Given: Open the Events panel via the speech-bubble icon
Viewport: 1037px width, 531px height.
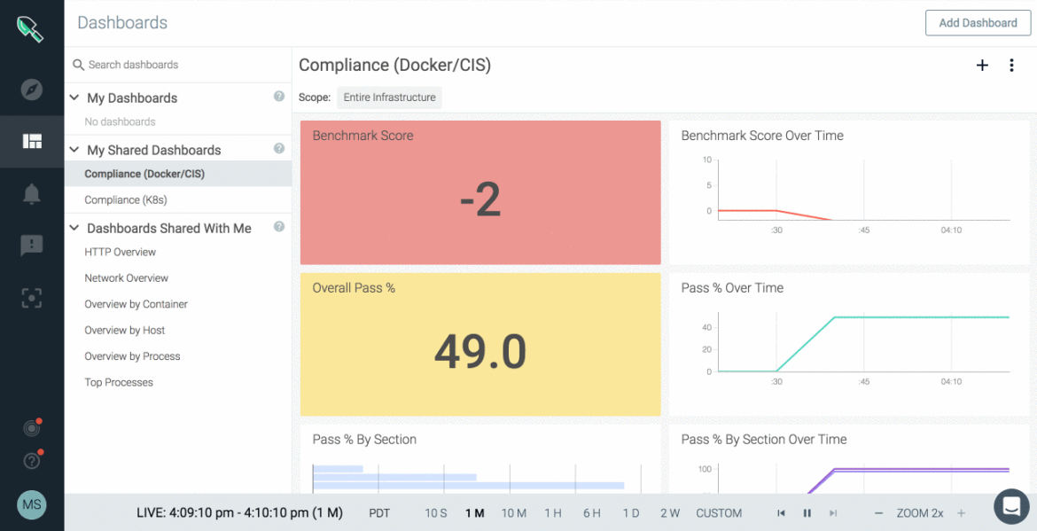Looking at the screenshot, I should (x=32, y=246).
